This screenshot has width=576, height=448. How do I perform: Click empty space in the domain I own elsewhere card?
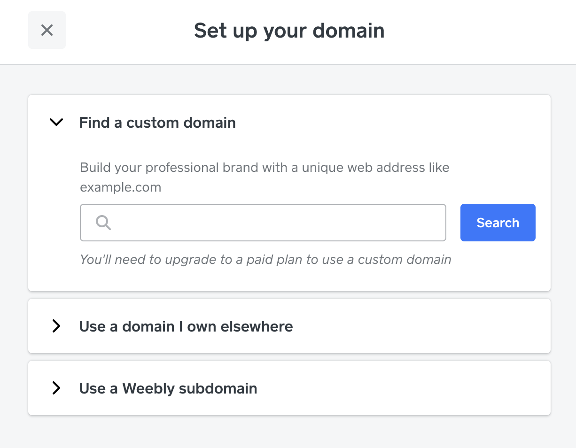pyautogui.click(x=423, y=326)
